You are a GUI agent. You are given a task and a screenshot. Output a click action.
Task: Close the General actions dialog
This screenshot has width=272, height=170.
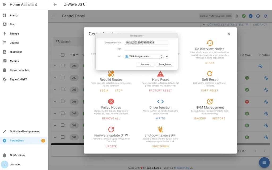point(229,34)
